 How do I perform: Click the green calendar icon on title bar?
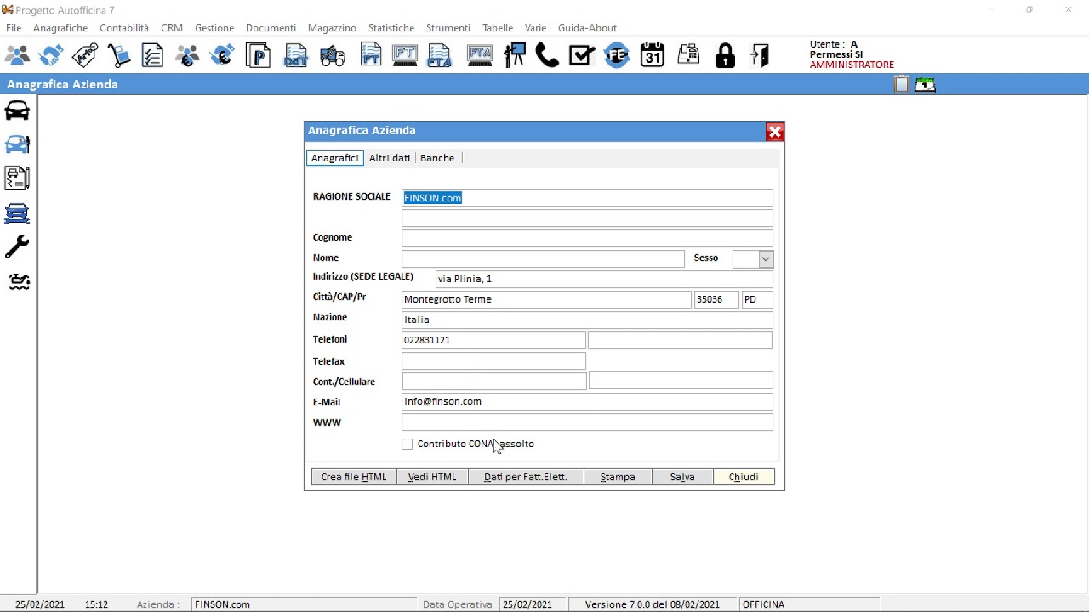925,84
